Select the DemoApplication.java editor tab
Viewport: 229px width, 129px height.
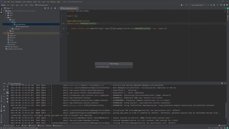pos(69,8)
